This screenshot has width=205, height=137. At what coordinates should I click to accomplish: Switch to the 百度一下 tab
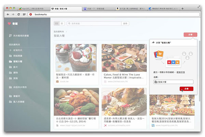(x=98, y=8)
